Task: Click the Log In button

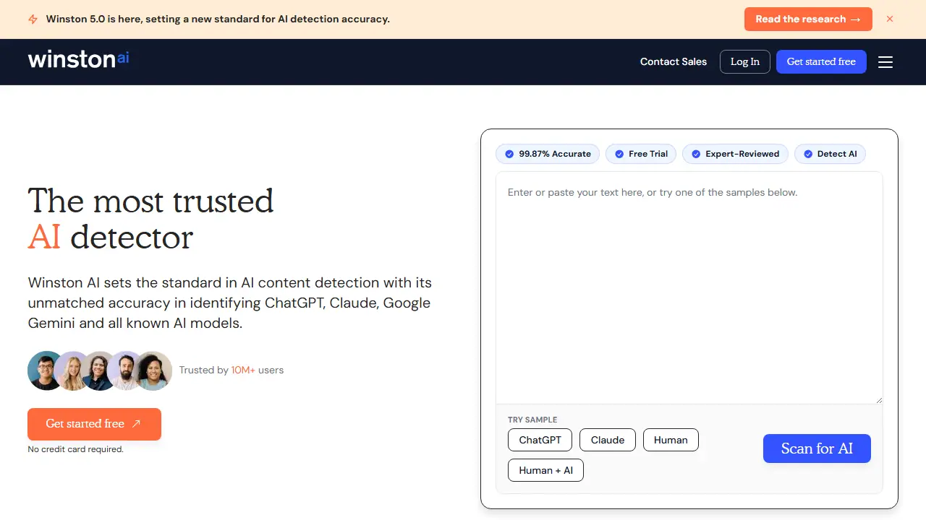Action: point(745,62)
